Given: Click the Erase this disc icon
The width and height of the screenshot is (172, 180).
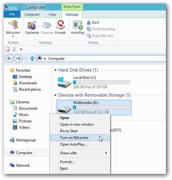Looking at the screenshot, I should [x=89, y=36].
